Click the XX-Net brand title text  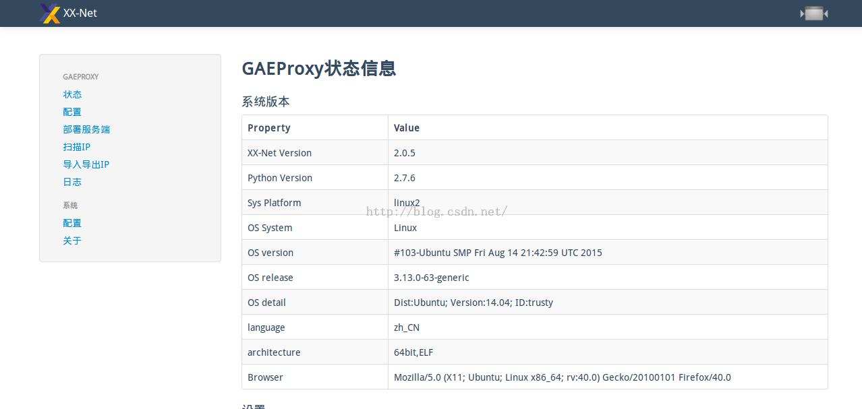[80, 13]
